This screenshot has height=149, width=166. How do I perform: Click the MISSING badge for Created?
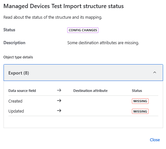(140, 101)
